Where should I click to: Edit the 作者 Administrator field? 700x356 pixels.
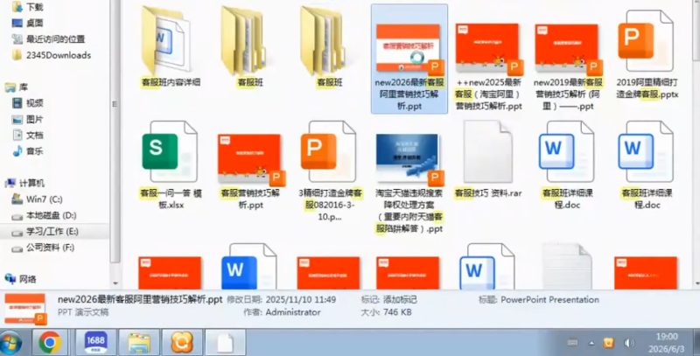293,312
